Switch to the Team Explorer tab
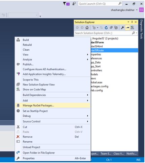 coord(106,154)
